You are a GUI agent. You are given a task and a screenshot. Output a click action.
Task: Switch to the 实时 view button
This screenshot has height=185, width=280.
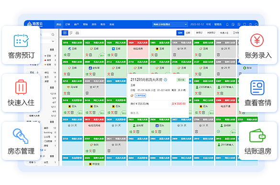(x=180, y=33)
